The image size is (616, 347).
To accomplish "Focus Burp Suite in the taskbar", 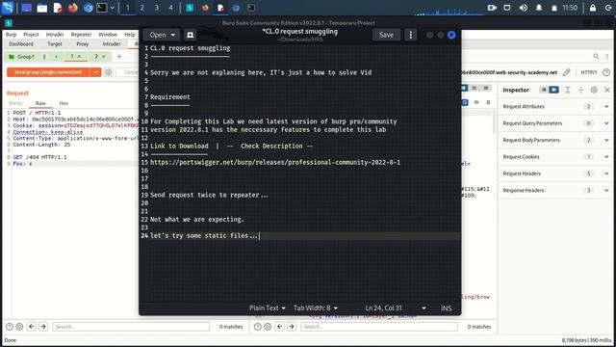I will coord(190,8).
